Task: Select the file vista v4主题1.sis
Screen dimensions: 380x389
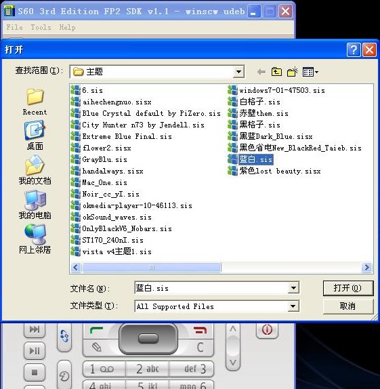Action: tap(111, 251)
